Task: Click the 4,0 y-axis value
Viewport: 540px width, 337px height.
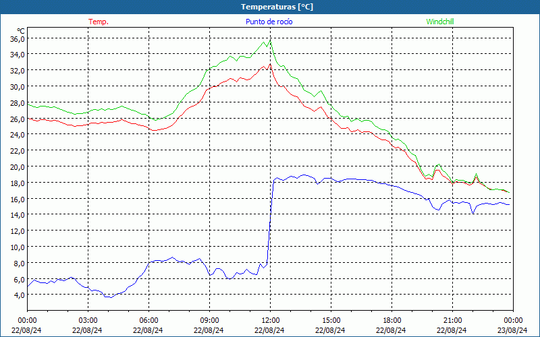Action: 19,295
